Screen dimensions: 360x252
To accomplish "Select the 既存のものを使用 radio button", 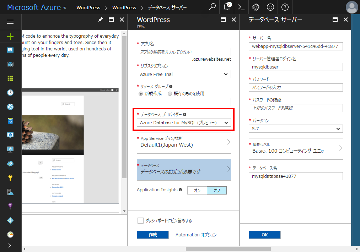I will tap(170, 94).
